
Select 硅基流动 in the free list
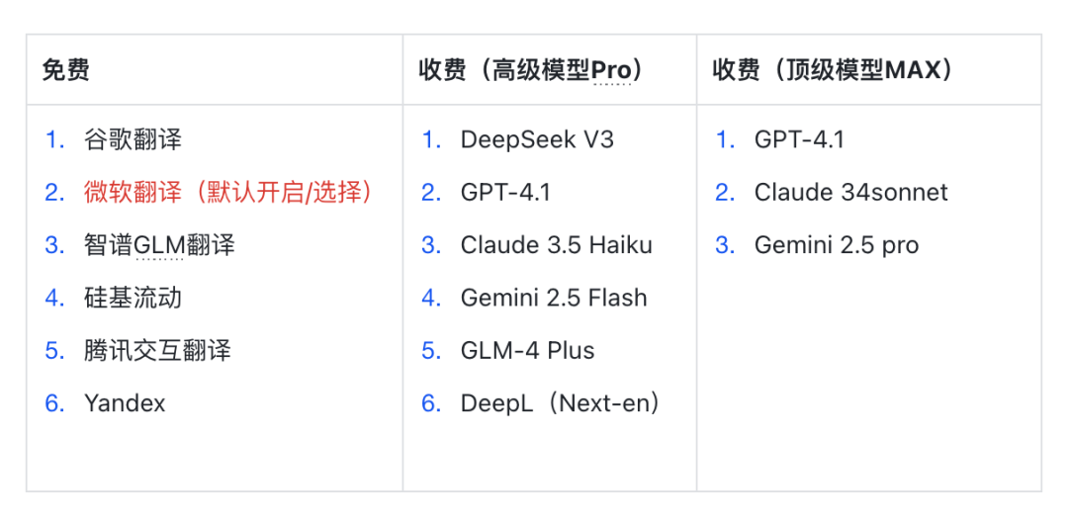coord(133,298)
